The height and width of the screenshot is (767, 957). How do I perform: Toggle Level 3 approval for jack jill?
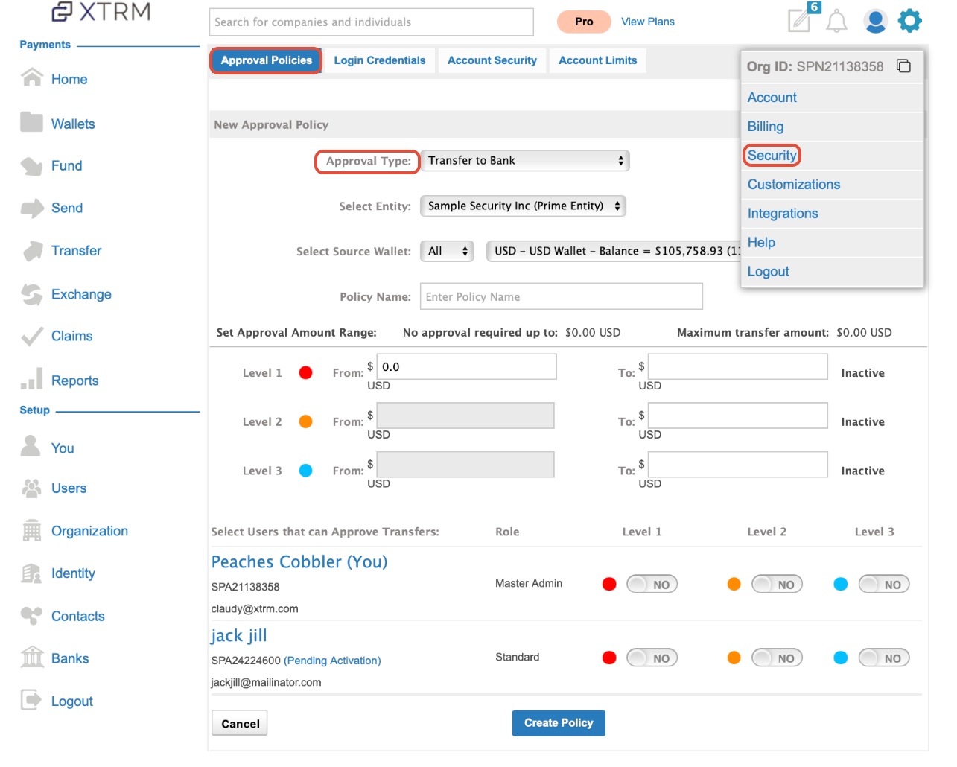coord(884,658)
